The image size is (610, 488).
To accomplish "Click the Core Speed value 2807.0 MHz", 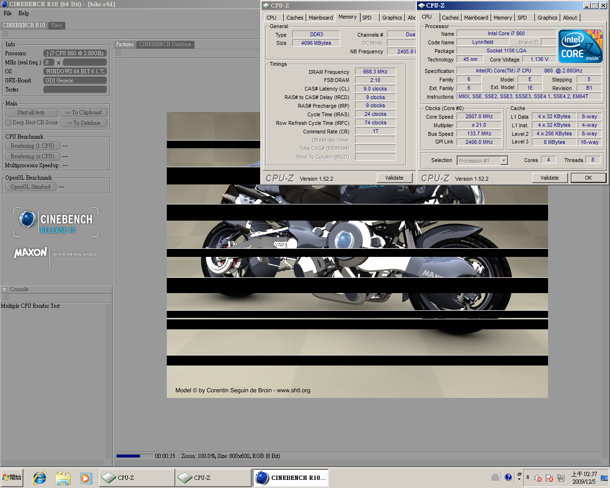I will point(479,116).
